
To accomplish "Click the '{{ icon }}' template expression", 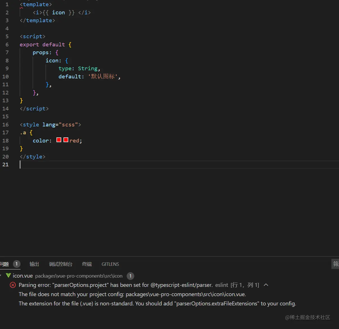I will point(59,13).
